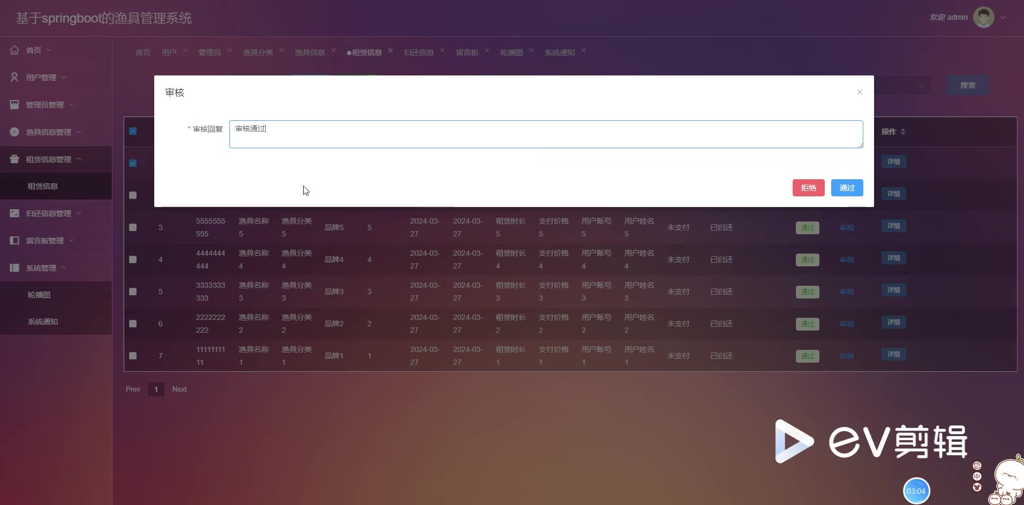This screenshot has width=1024, height=505.
Task: Click the 通过 status tag in row 6
Action: (x=807, y=324)
